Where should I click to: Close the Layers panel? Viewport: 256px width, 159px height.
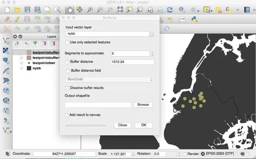[x=15, y=36]
